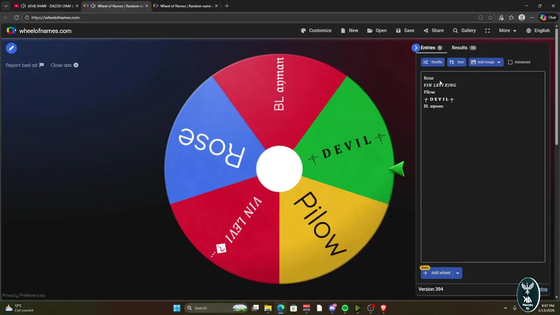The width and height of the screenshot is (560, 315).
Task: Close the YouTube tab
Action: [77, 6]
